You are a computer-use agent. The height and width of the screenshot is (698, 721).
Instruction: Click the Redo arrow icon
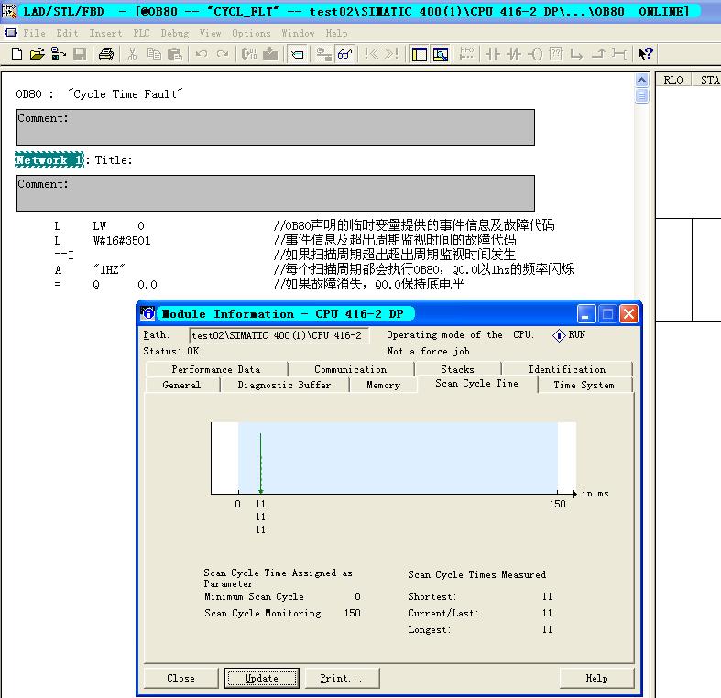[223, 54]
